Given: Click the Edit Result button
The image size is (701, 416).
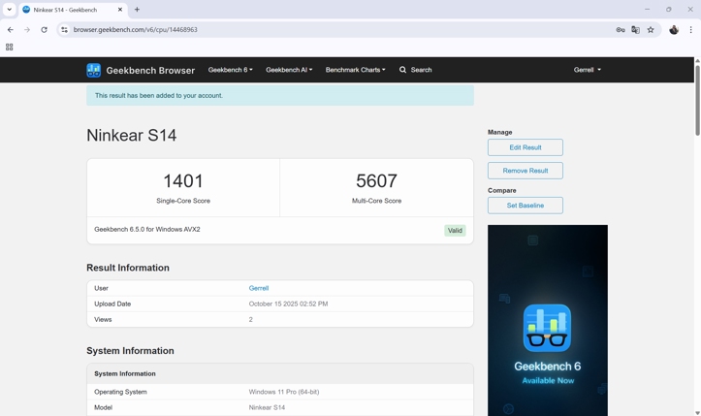Looking at the screenshot, I should pos(525,147).
